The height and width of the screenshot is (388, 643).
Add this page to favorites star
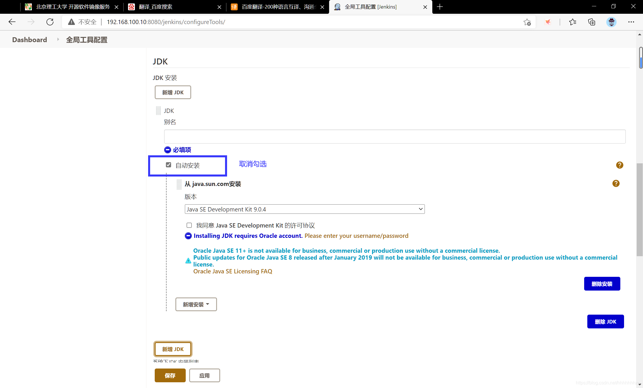click(527, 22)
